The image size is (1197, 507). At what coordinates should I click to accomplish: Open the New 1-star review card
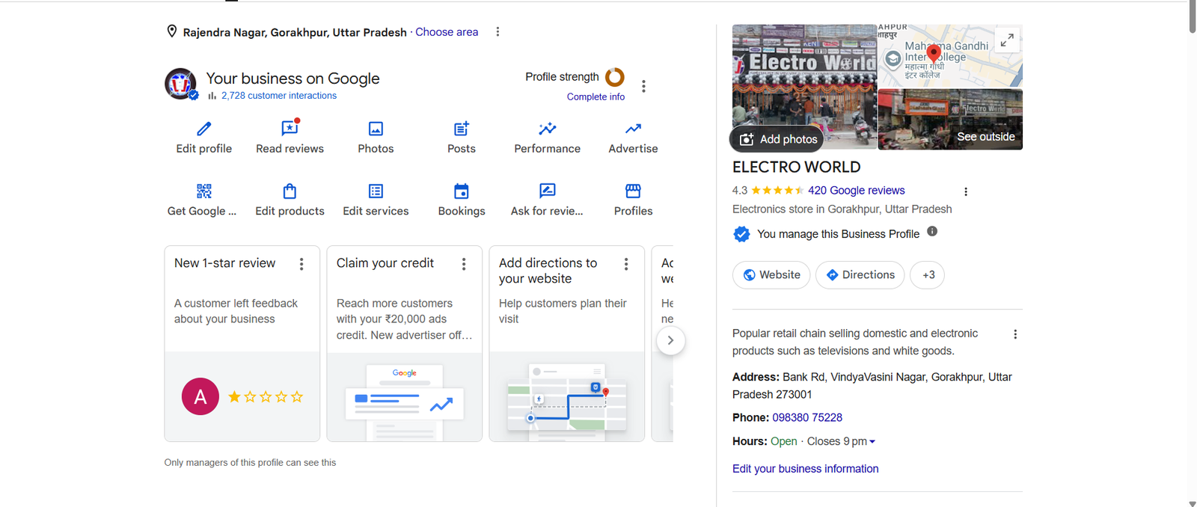[242, 343]
